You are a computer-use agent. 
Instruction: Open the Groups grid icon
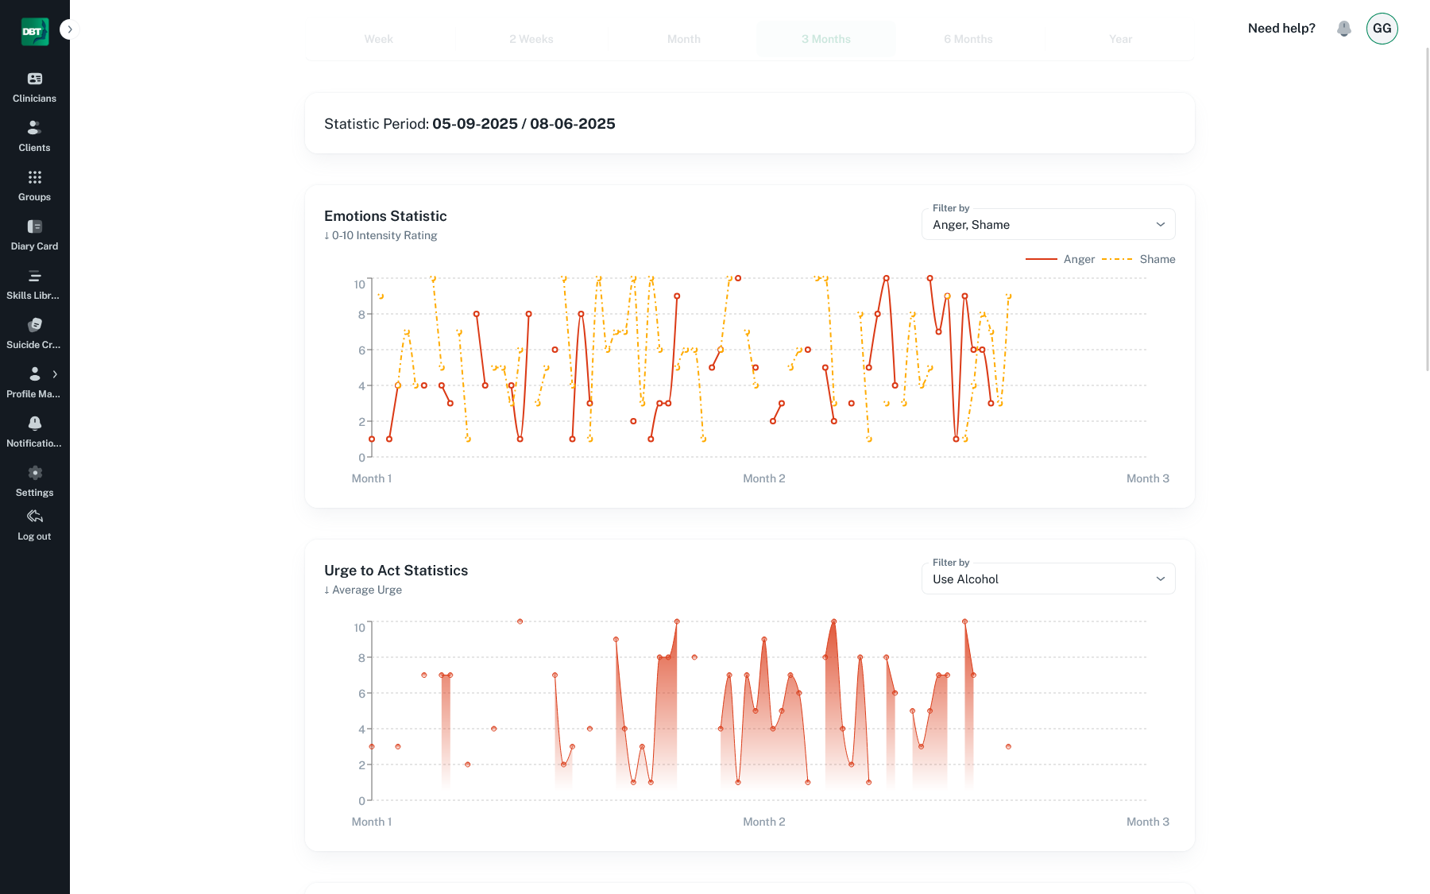pos(34,177)
